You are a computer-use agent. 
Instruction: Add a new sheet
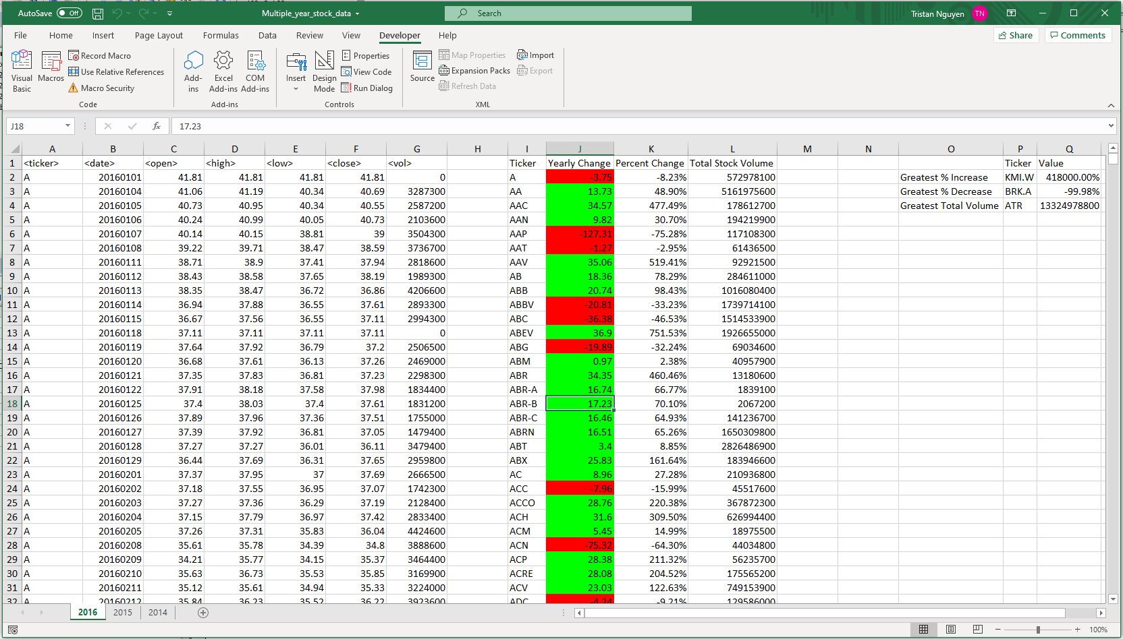203,613
